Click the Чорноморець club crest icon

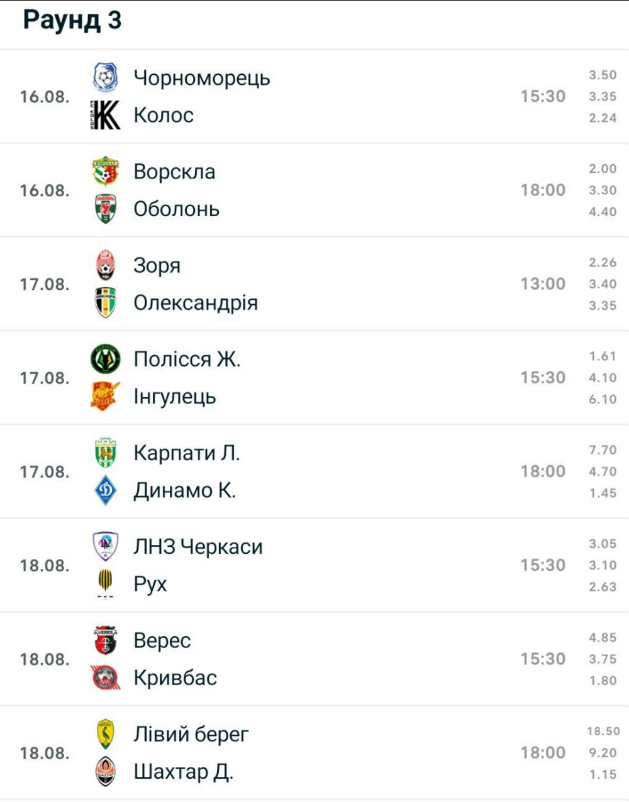(x=106, y=78)
